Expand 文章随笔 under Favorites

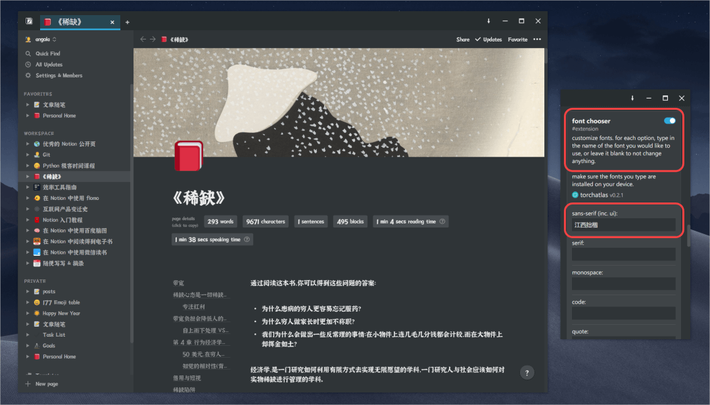click(28, 105)
